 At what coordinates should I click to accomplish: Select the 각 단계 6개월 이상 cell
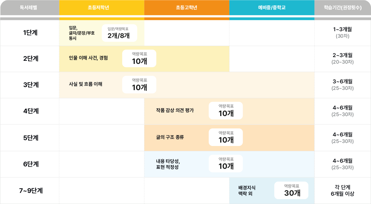[343, 190]
